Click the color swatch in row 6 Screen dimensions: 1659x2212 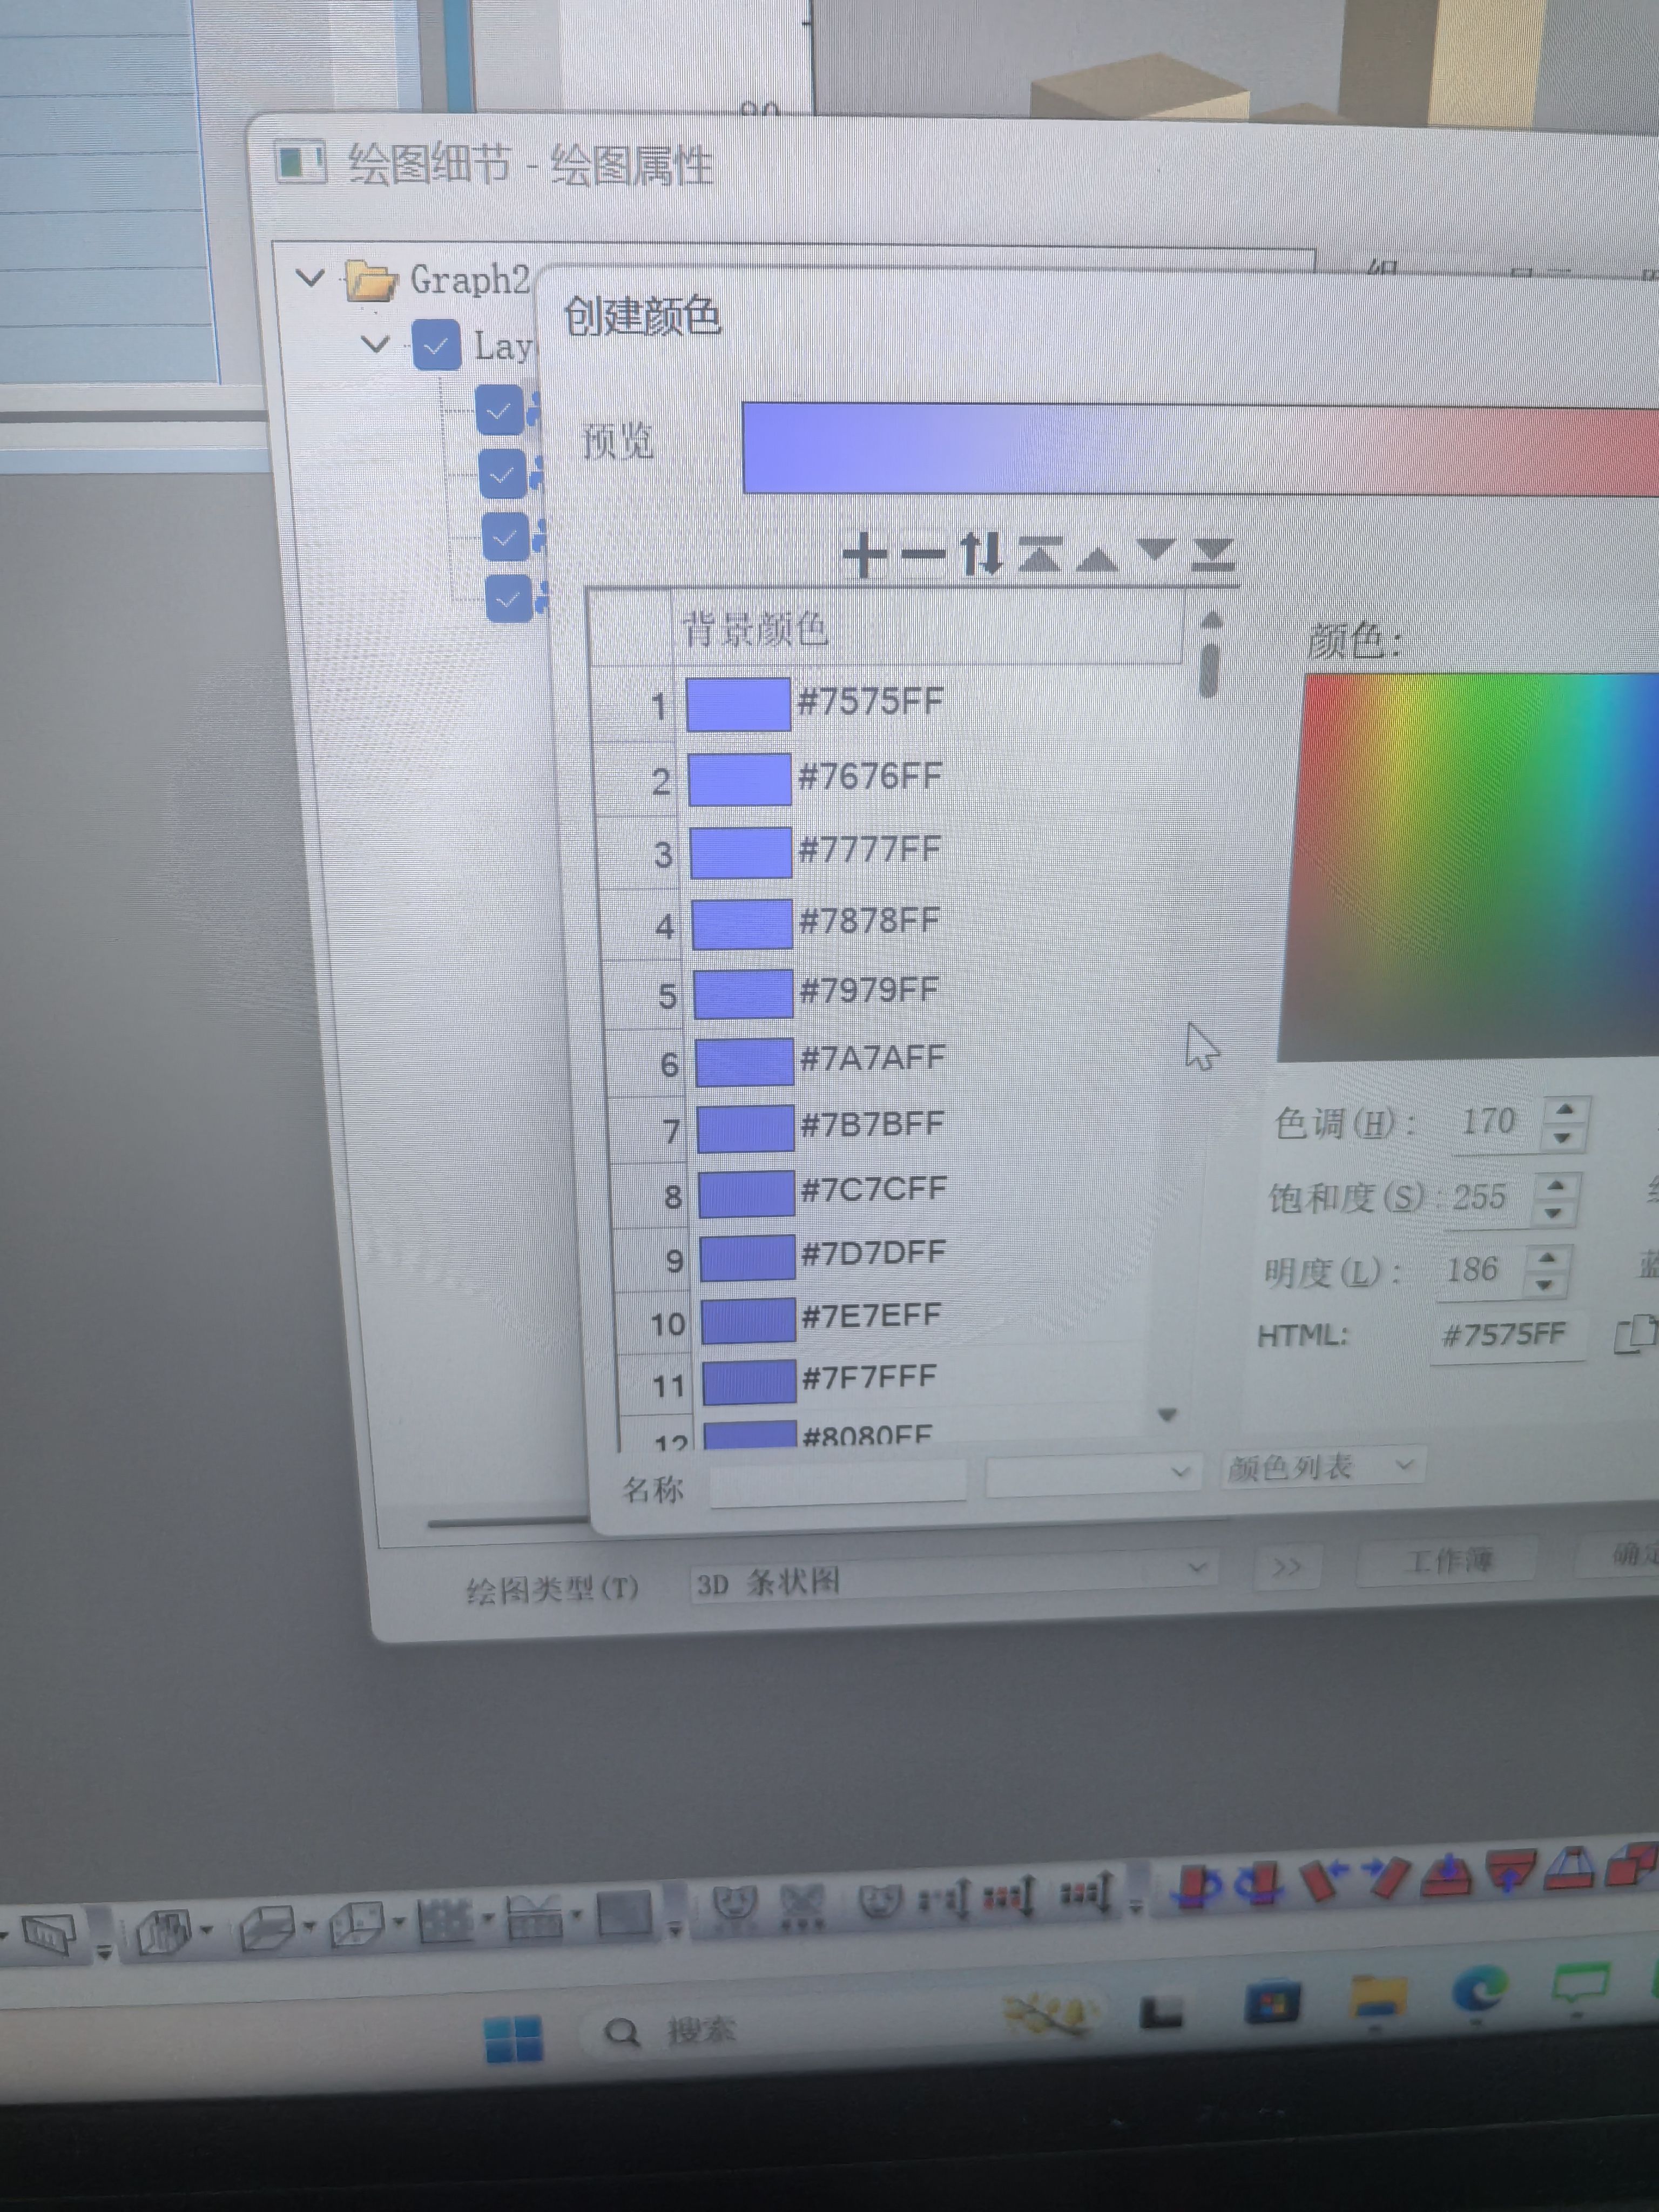pos(745,1062)
